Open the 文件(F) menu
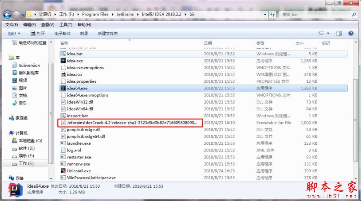The image size is (362, 201). coord(12,25)
